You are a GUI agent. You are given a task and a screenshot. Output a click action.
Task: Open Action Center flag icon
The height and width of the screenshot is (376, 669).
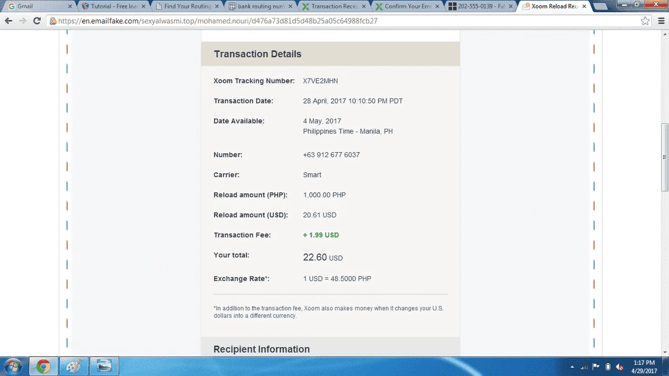tap(596, 367)
